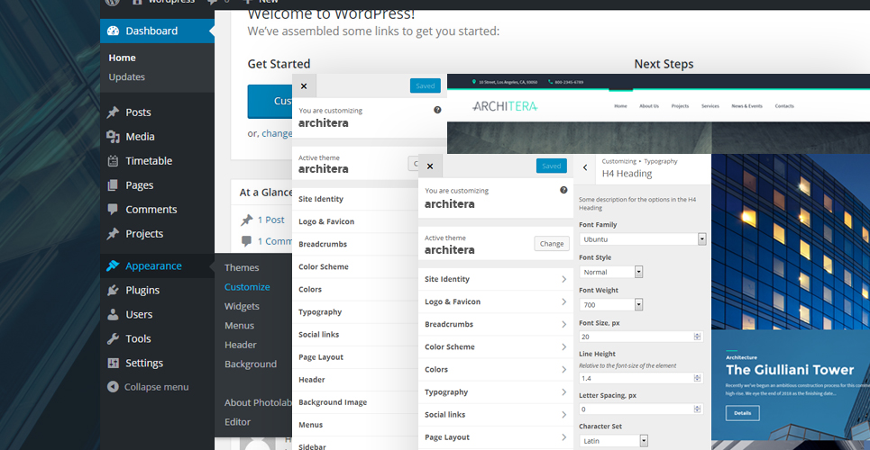Select Menus in Appearance submenu
The height and width of the screenshot is (450, 870).
239,326
